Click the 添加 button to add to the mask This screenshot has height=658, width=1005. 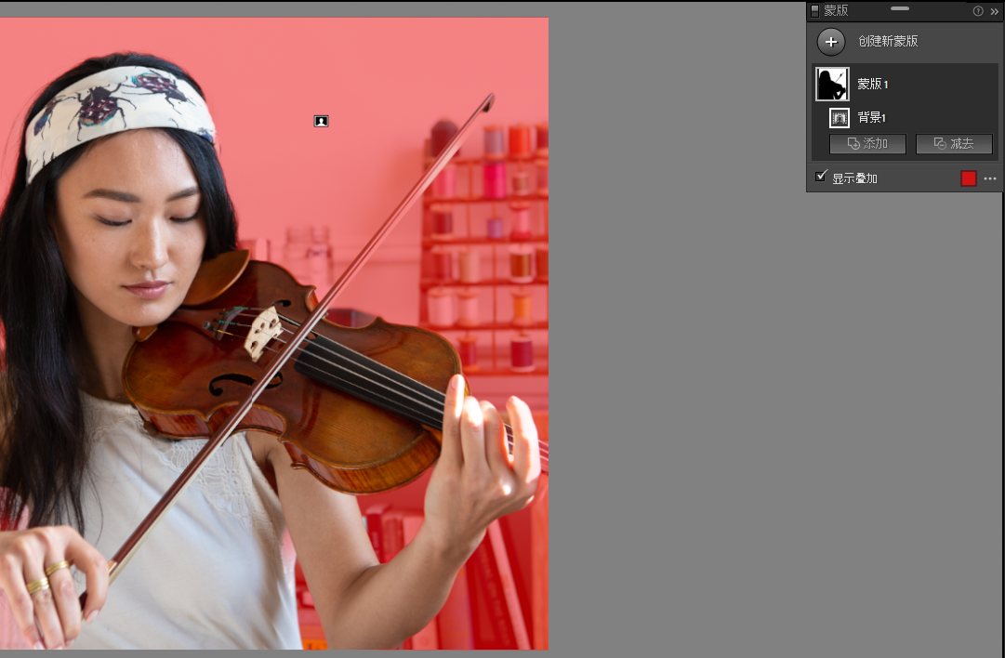click(867, 144)
